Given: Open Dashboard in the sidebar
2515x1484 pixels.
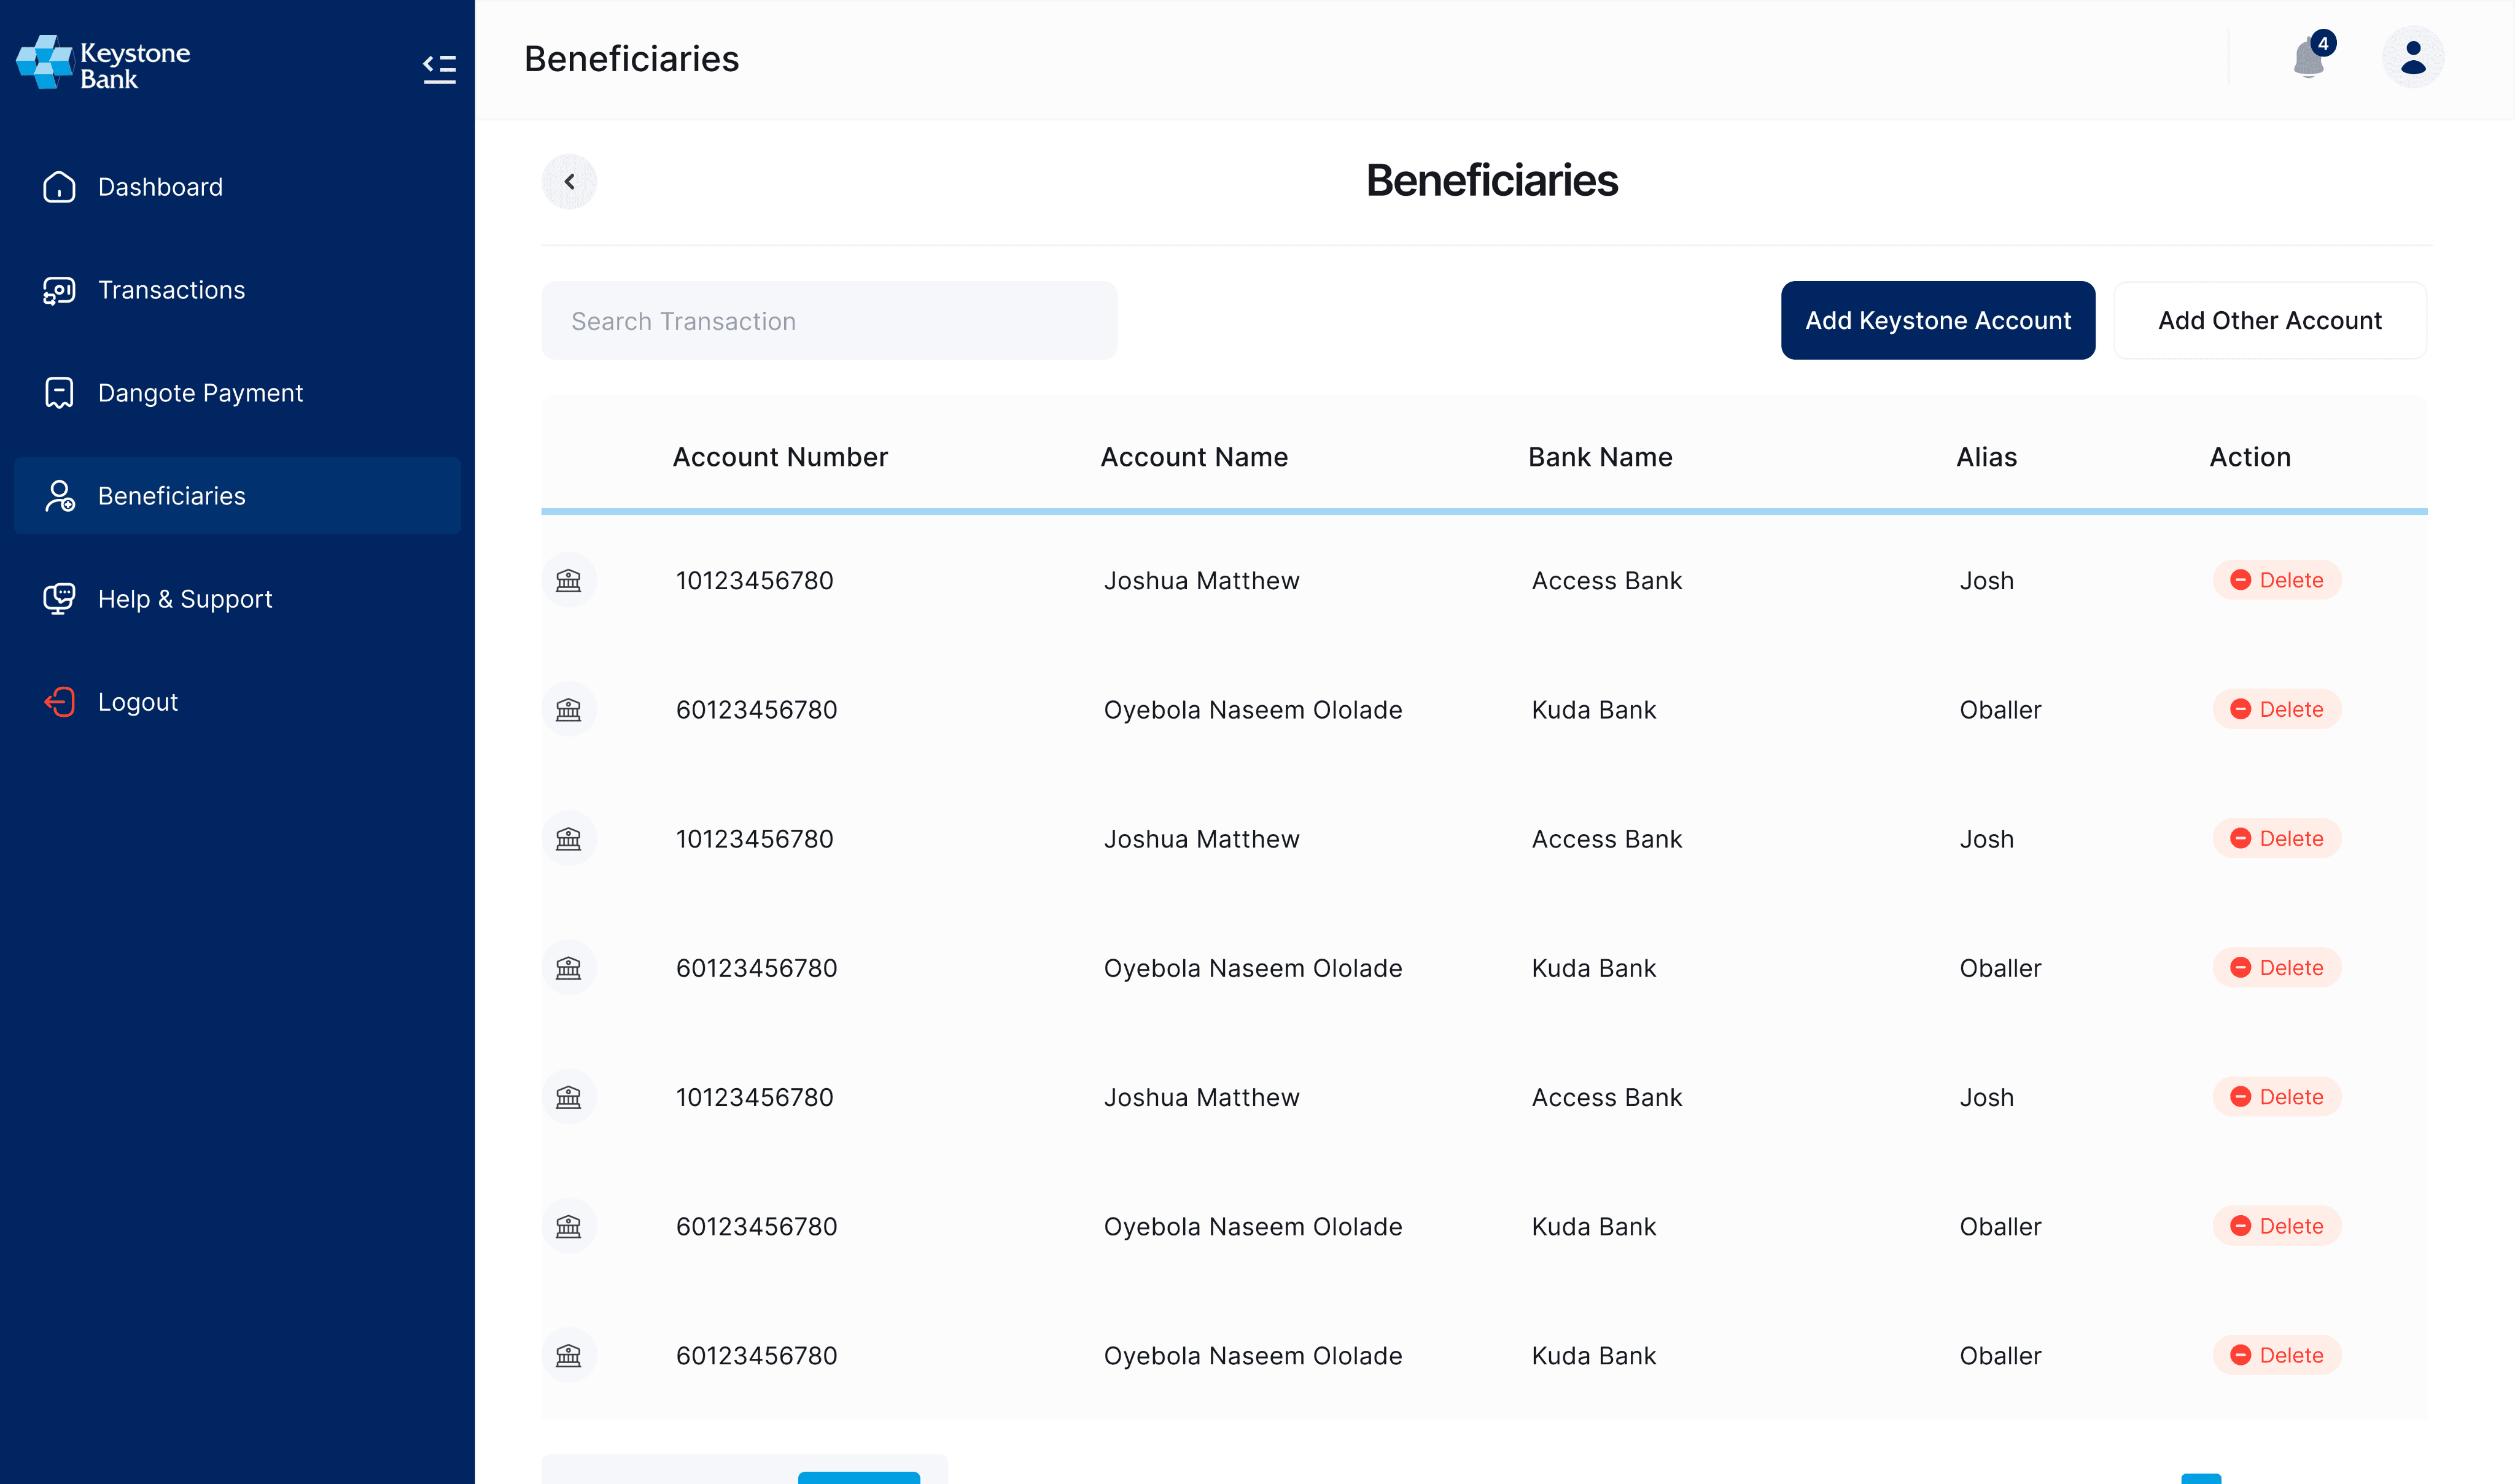Looking at the screenshot, I should tap(237, 187).
